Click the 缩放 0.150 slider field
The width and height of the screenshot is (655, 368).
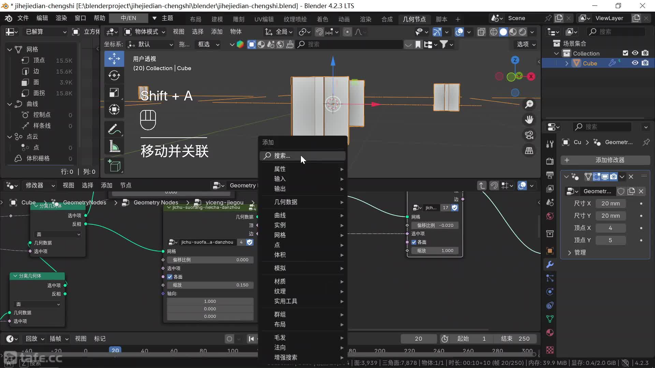(x=210, y=285)
